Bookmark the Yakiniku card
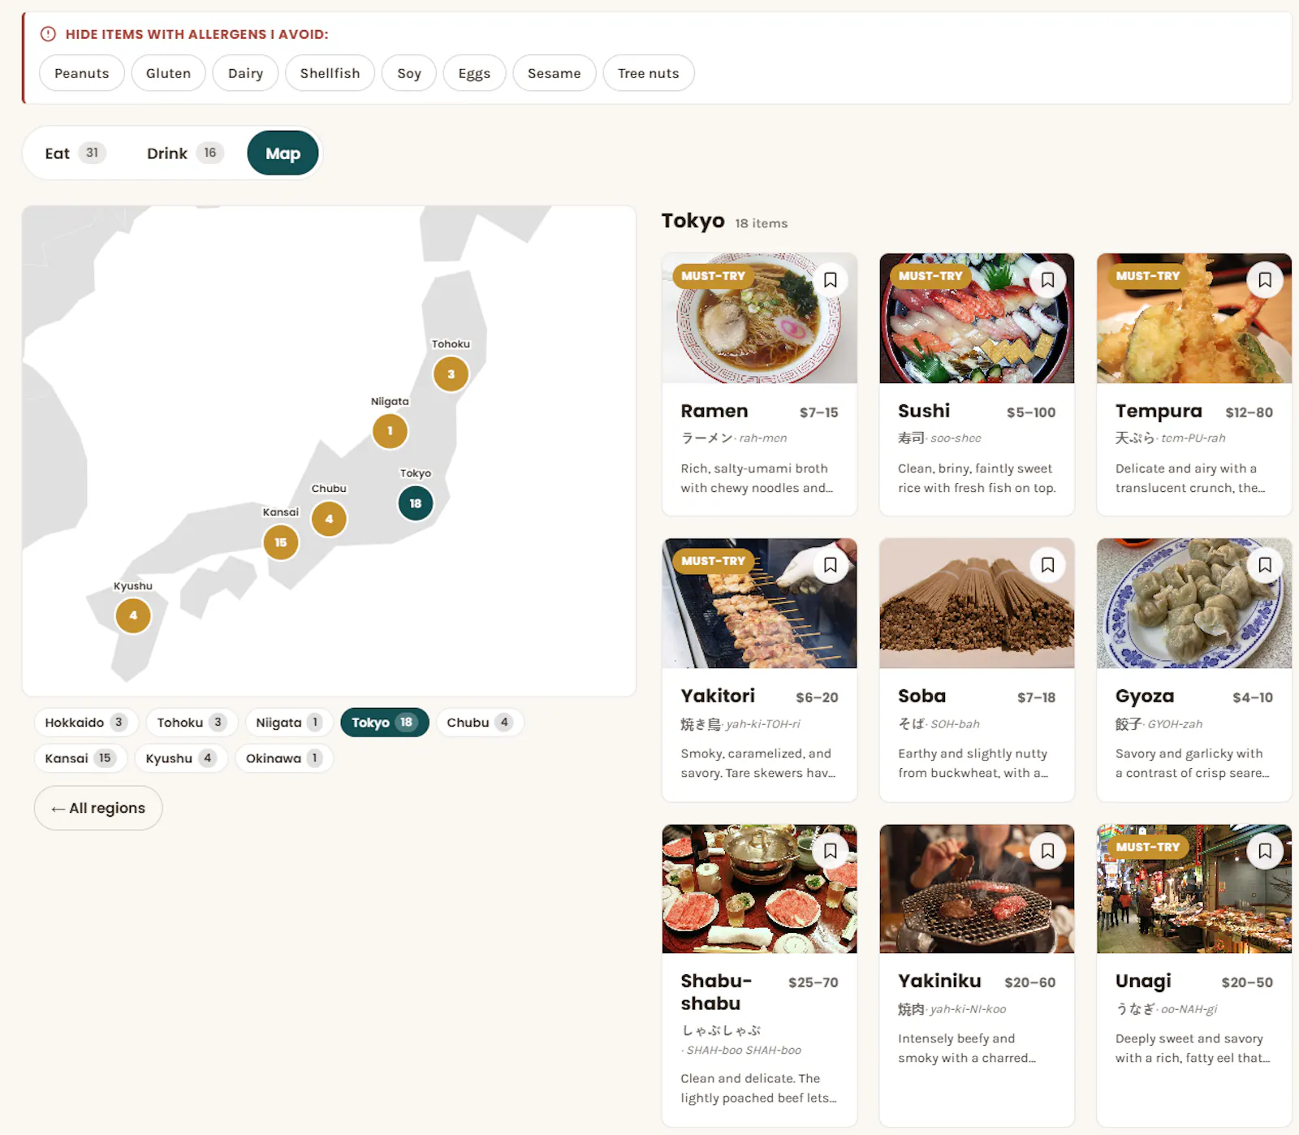The image size is (1299, 1135). point(1047,851)
